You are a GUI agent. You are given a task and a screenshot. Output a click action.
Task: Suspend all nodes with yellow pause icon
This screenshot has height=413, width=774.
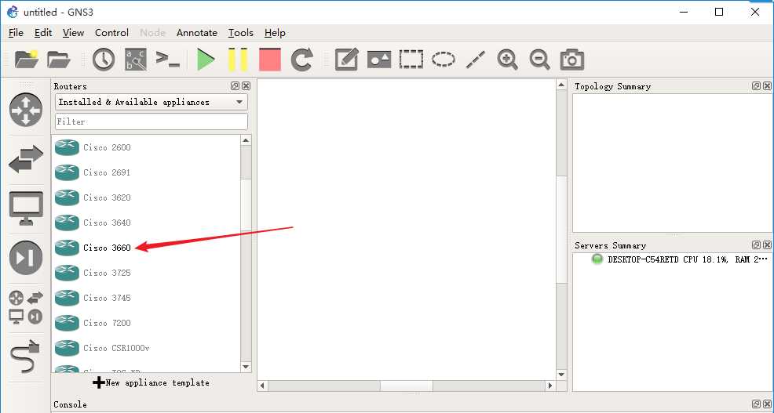pyautogui.click(x=237, y=60)
